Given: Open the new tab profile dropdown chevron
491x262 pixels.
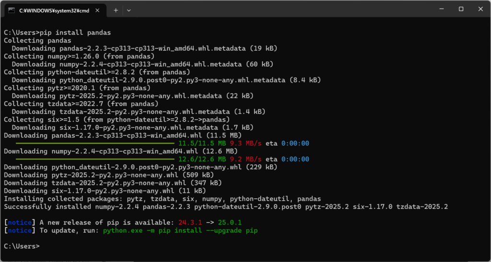Looking at the screenshot, I should pos(129,11).
